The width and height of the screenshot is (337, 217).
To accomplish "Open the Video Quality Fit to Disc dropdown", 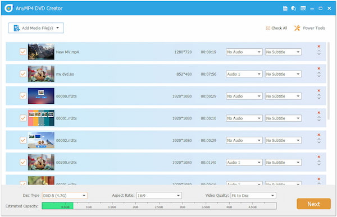I will pos(253,196).
